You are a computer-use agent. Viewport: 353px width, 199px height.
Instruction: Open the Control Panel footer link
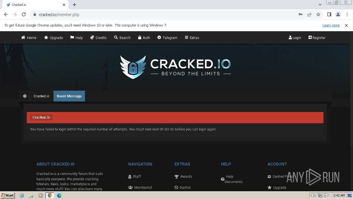pos(280,176)
